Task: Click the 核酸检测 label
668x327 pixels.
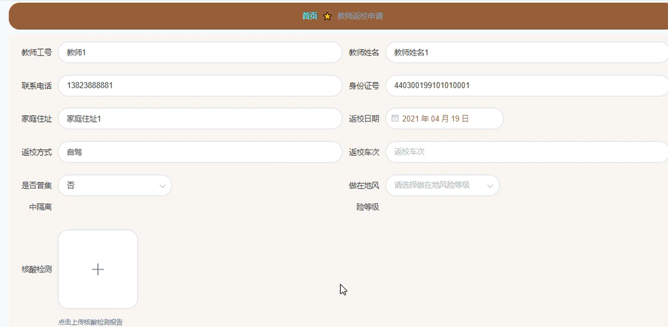Action: tap(37, 270)
